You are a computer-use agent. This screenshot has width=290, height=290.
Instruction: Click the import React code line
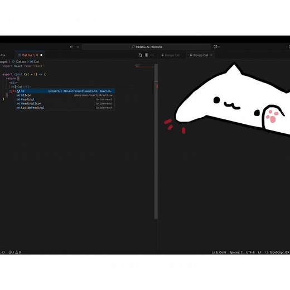click(x=23, y=66)
